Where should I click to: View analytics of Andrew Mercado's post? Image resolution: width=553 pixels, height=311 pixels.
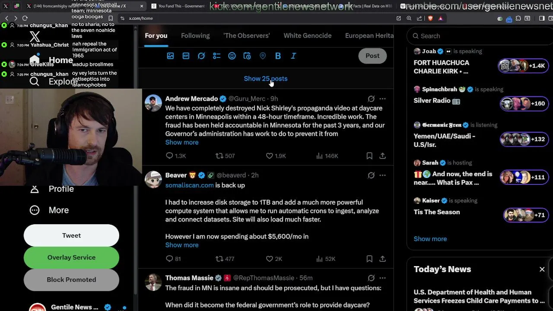coord(327,156)
